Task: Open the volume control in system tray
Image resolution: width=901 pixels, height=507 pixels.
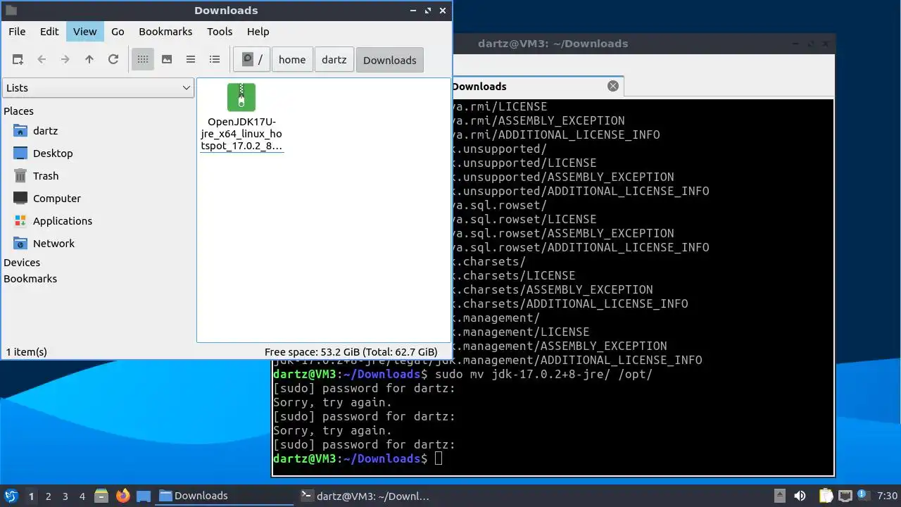Action: click(x=800, y=496)
